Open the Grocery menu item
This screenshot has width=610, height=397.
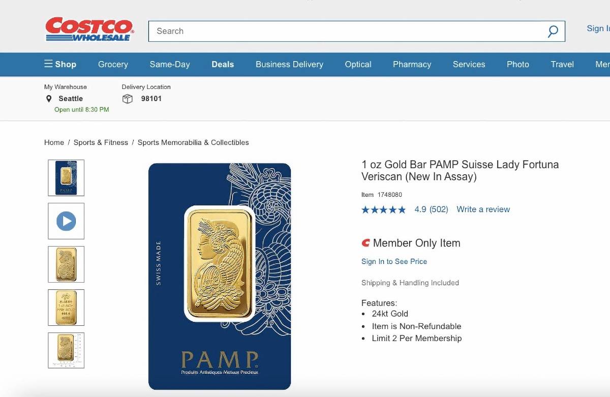113,64
